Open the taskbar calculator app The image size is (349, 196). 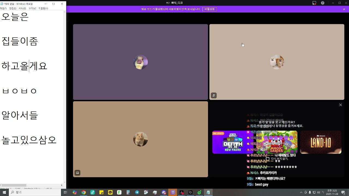click(128, 192)
